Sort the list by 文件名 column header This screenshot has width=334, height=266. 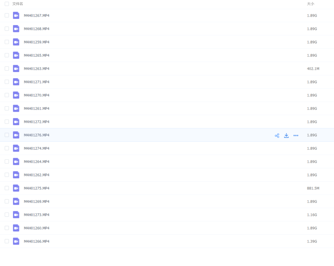tap(18, 4)
